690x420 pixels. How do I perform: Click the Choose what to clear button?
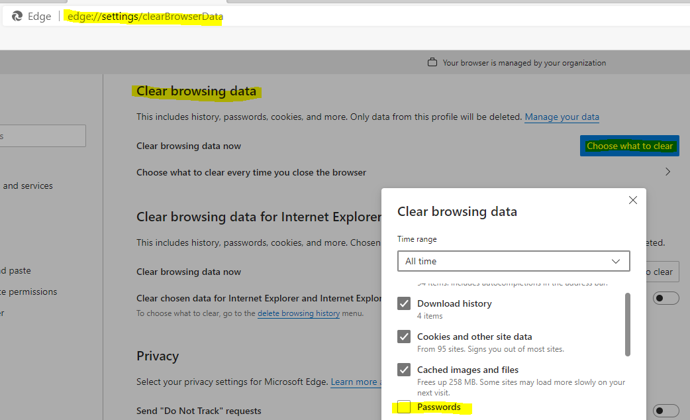(629, 146)
